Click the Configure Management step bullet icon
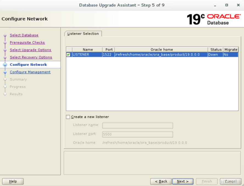 pyautogui.click(x=5, y=72)
